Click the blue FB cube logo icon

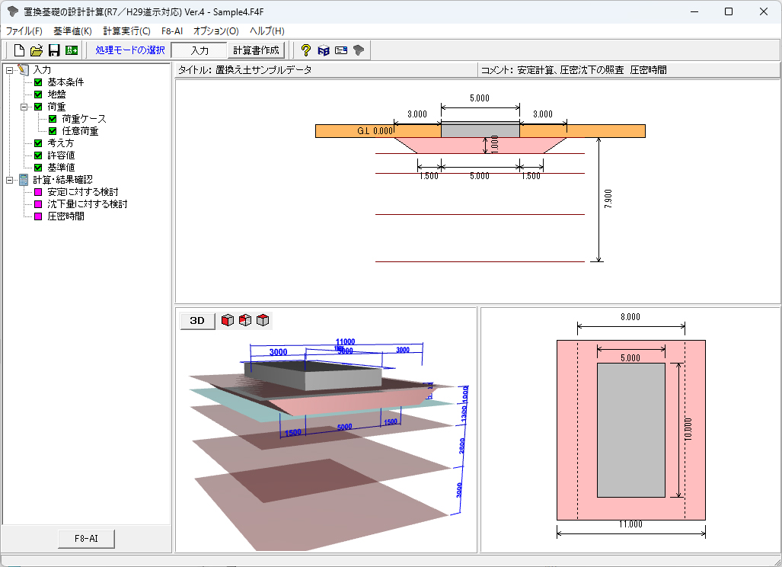tap(324, 50)
